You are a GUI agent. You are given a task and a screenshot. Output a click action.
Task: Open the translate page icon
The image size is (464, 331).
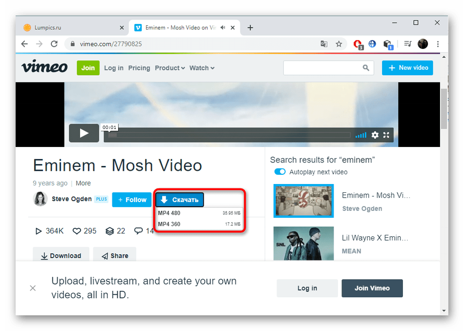tap(324, 44)
